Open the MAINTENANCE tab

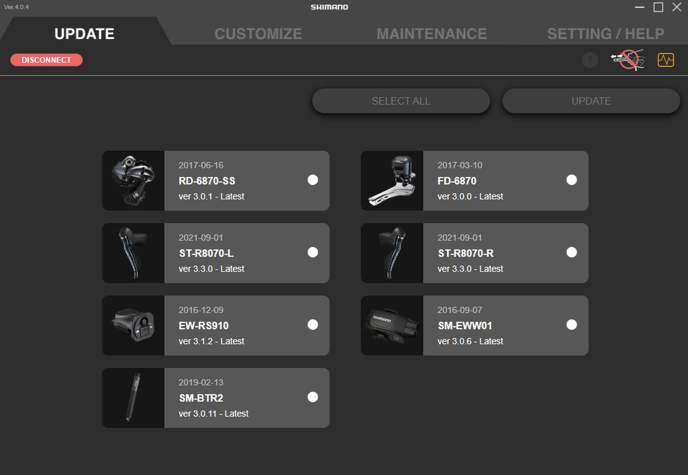[432, 34]
